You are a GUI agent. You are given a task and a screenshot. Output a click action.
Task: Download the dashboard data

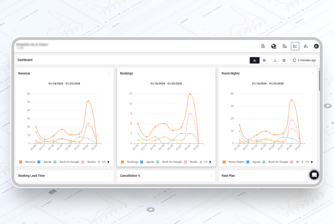[275, 60]
